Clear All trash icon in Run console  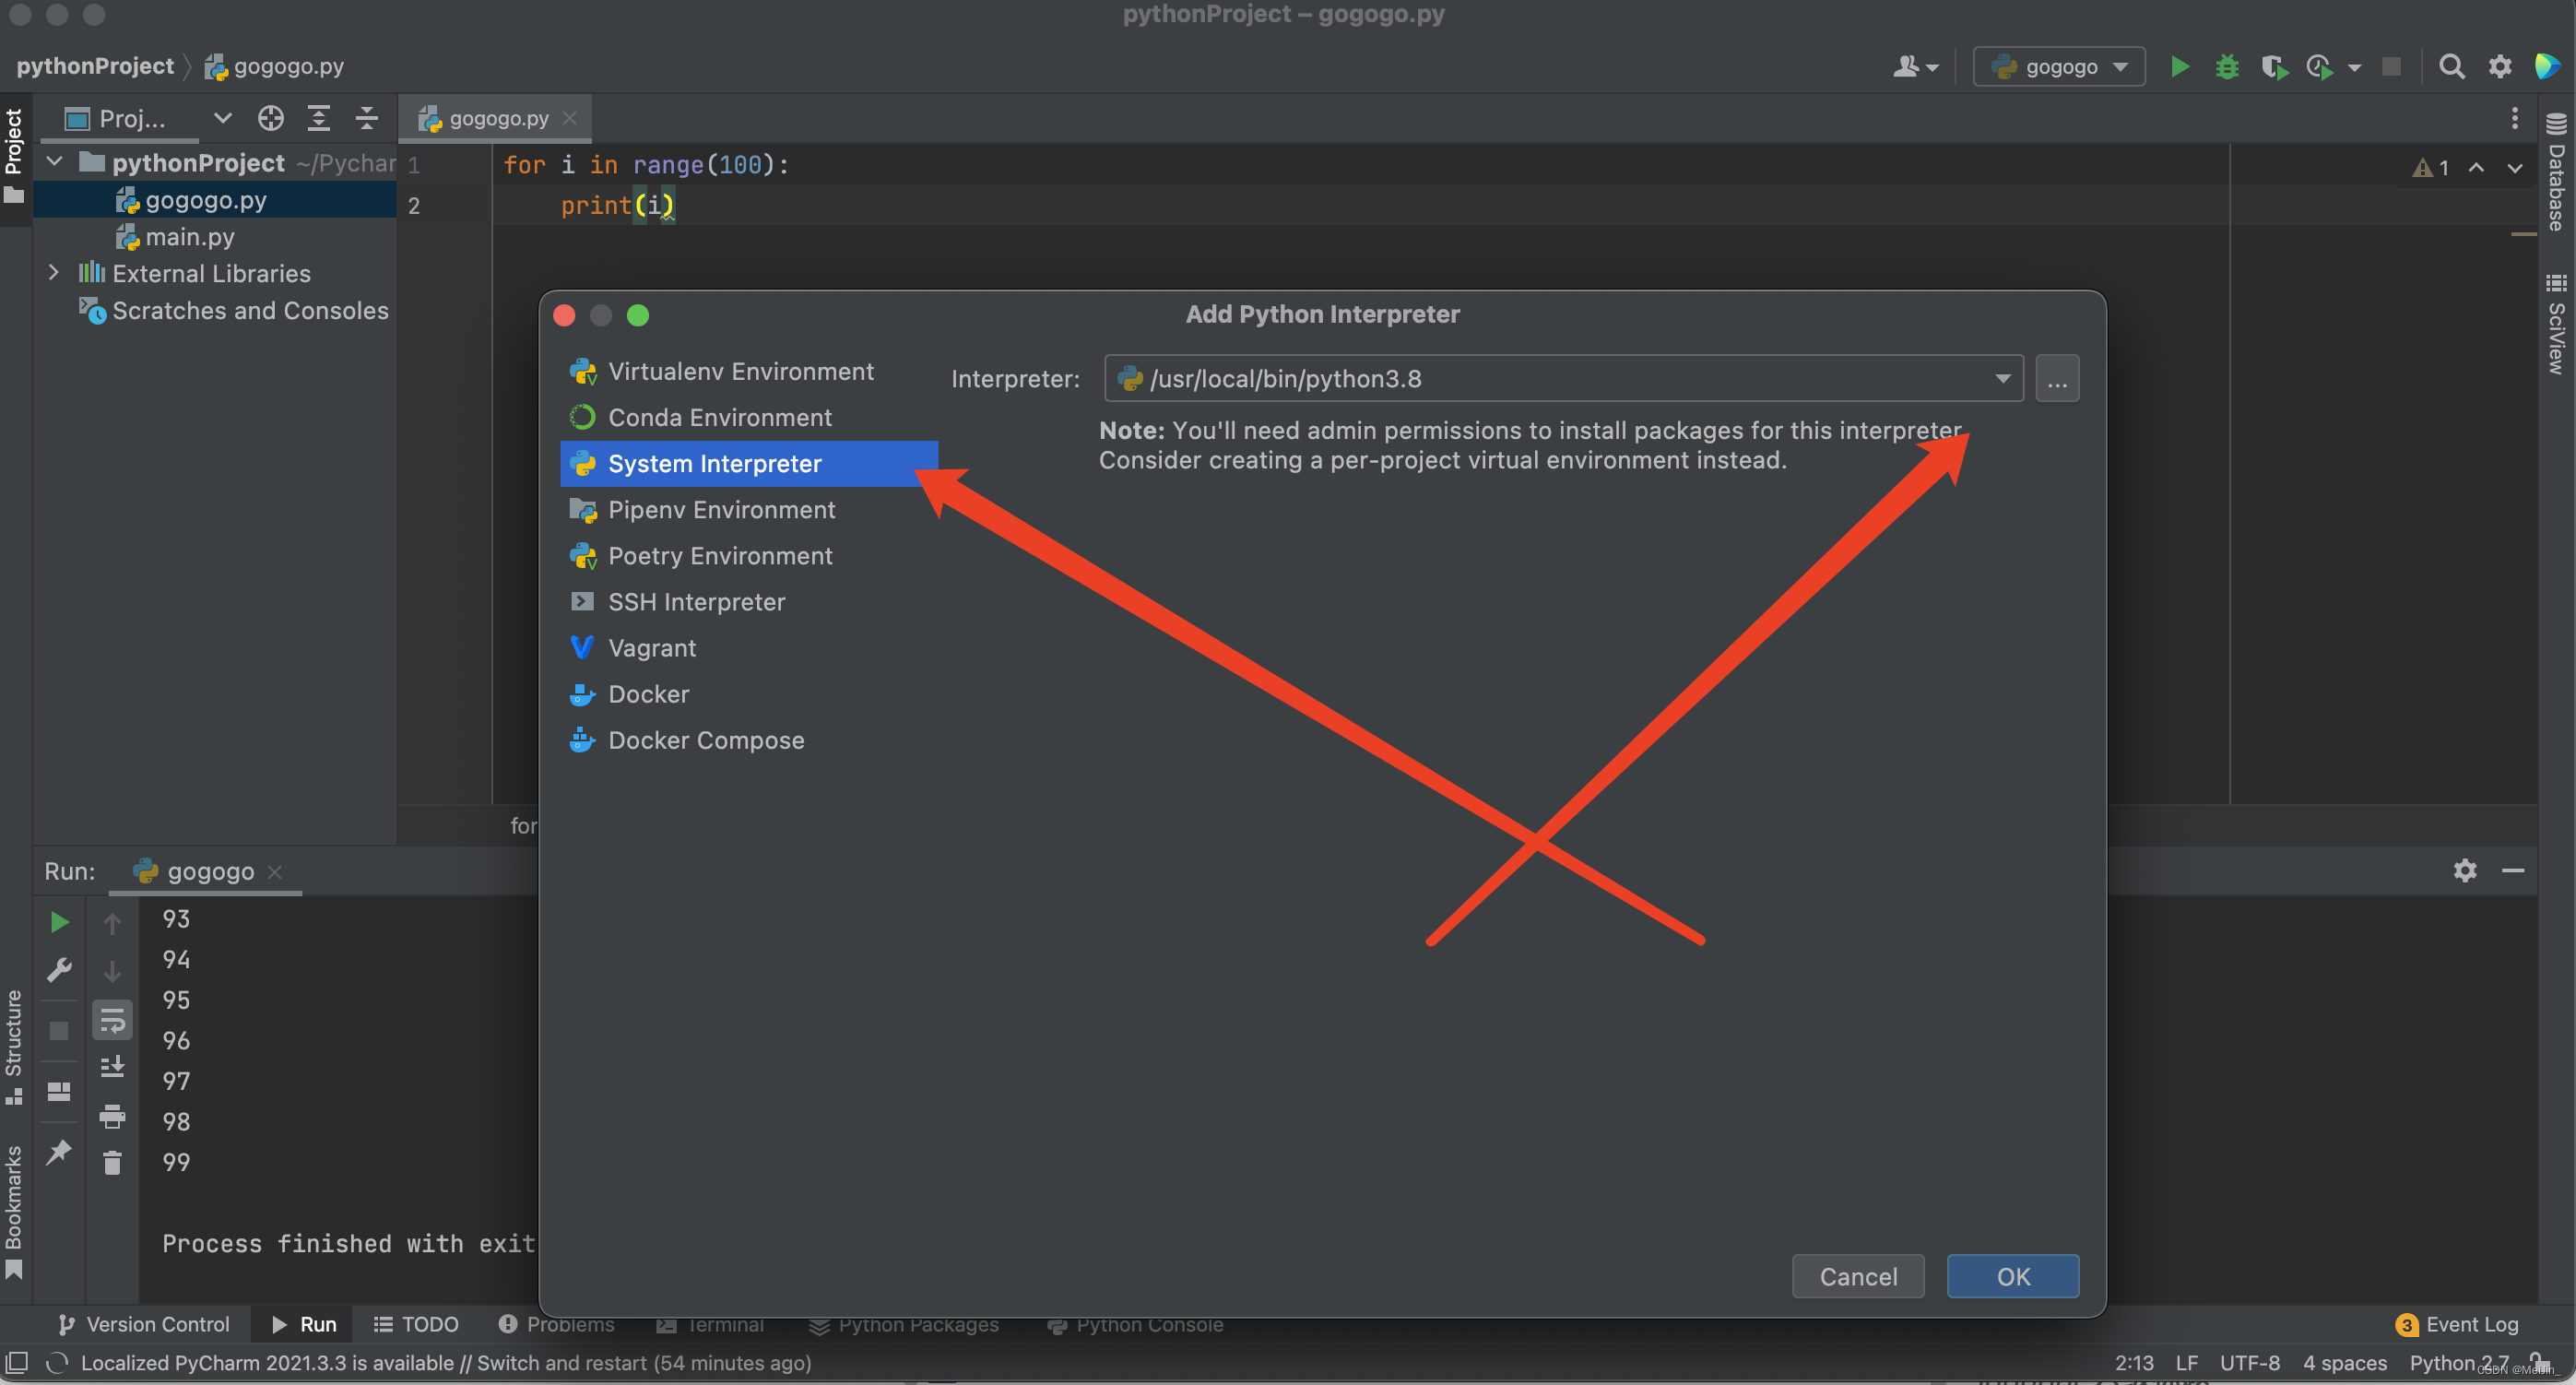[112, 1163]
